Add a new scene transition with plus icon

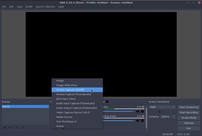160,112
